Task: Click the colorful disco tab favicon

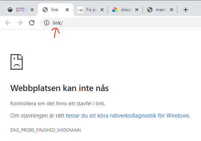Action: [x=115, y=10]
